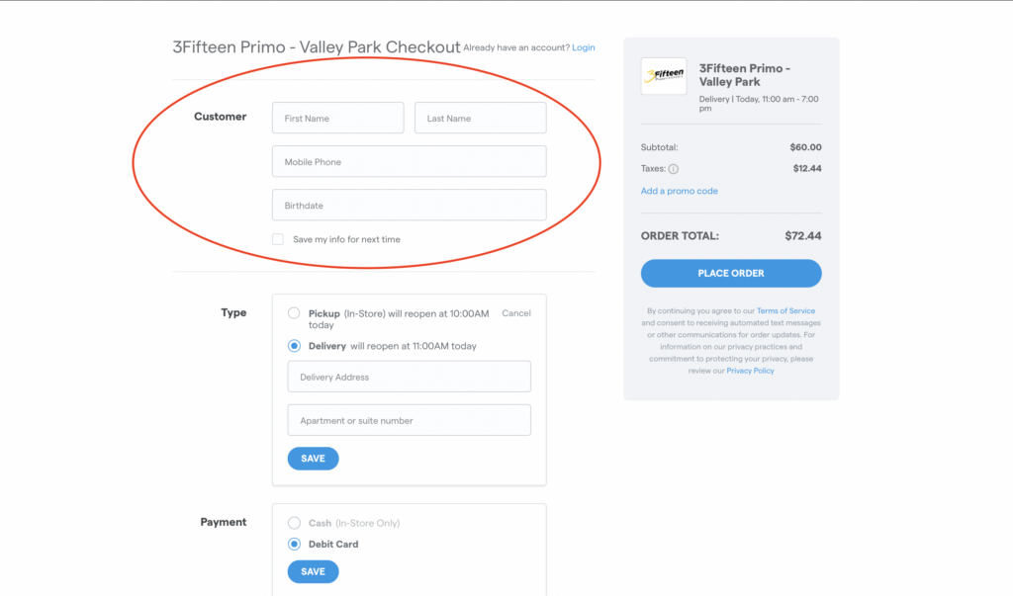Click the First Name field
1013x596 pixels.
(x=337, y=118)
